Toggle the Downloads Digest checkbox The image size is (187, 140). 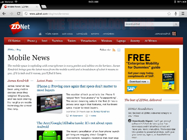coord(130,121)
